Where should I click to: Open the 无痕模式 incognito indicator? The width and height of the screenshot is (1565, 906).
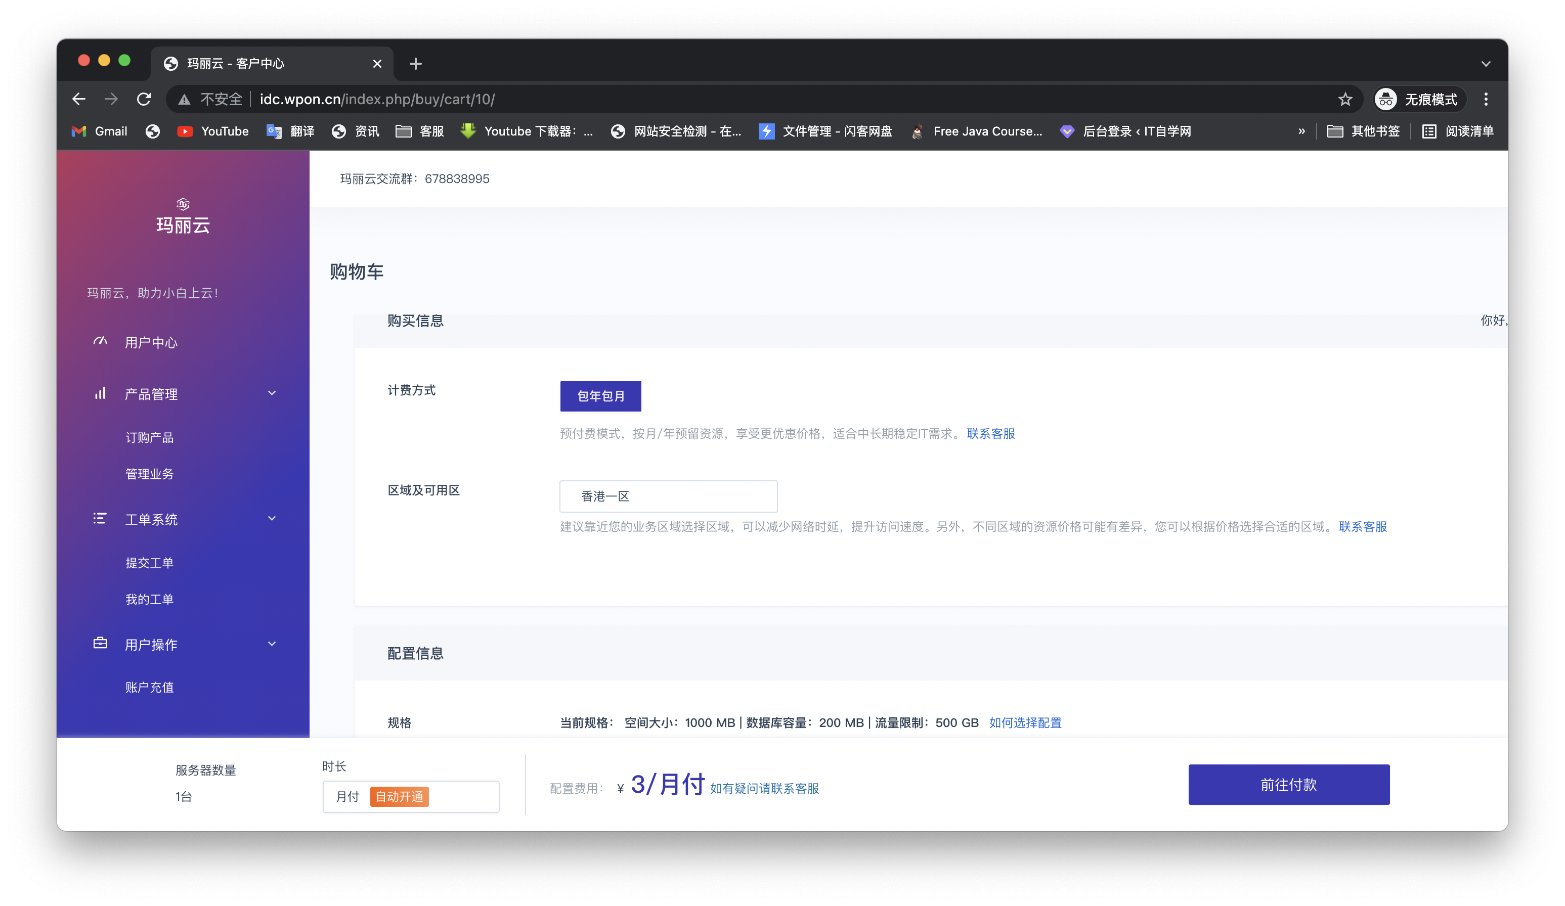coord(1419,99)
